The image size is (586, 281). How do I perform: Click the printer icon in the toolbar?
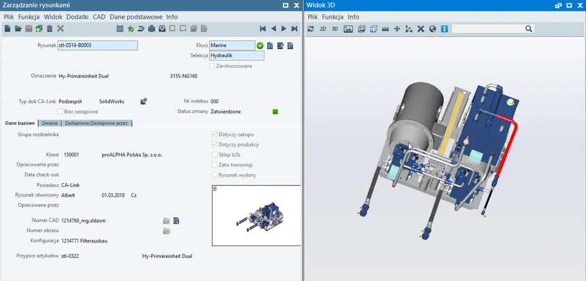click(x=152, y=29)
